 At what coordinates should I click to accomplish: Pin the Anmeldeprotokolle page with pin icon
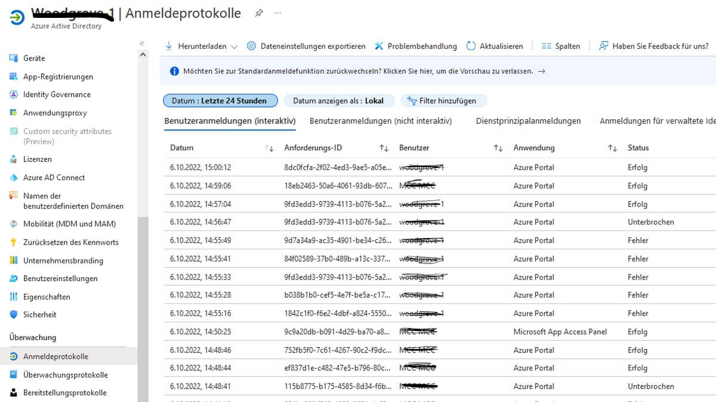pyautogui.click(x=258, y=13)
